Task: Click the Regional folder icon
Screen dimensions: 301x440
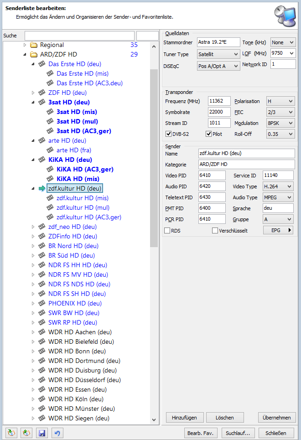Action: click(34, 45)
